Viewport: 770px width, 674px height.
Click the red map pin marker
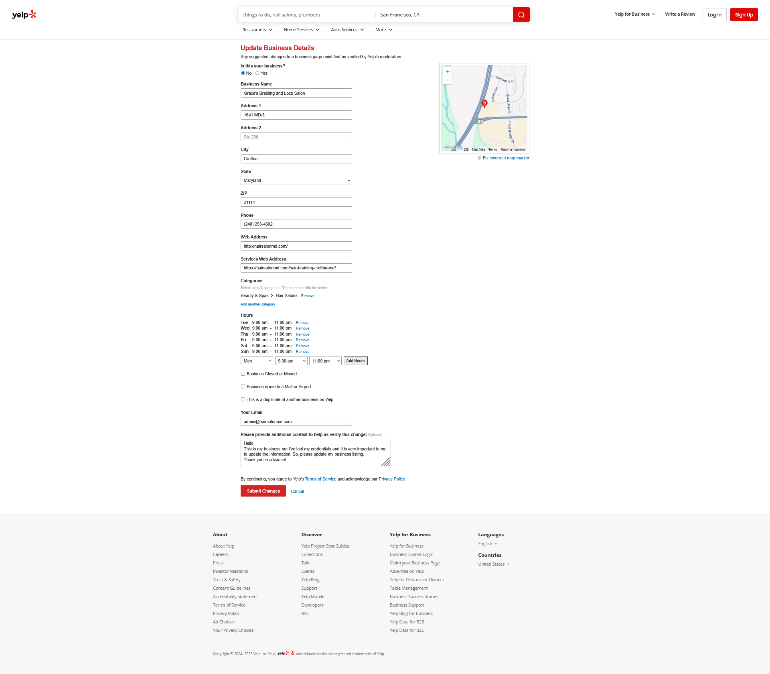pos(484,103)
